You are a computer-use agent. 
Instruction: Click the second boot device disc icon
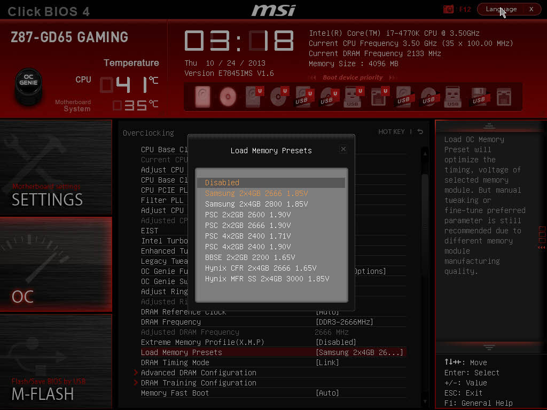coord(228,97)
